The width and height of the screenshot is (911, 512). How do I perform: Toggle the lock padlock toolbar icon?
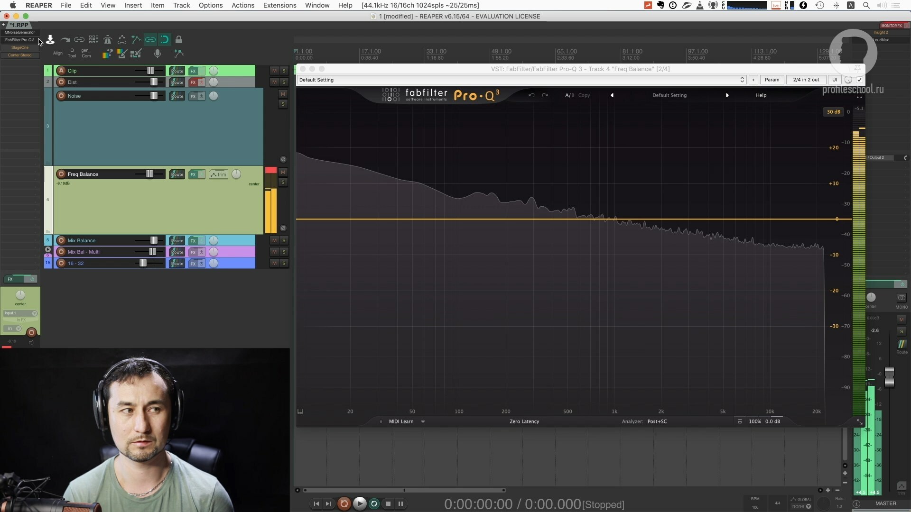coord(179,40)
